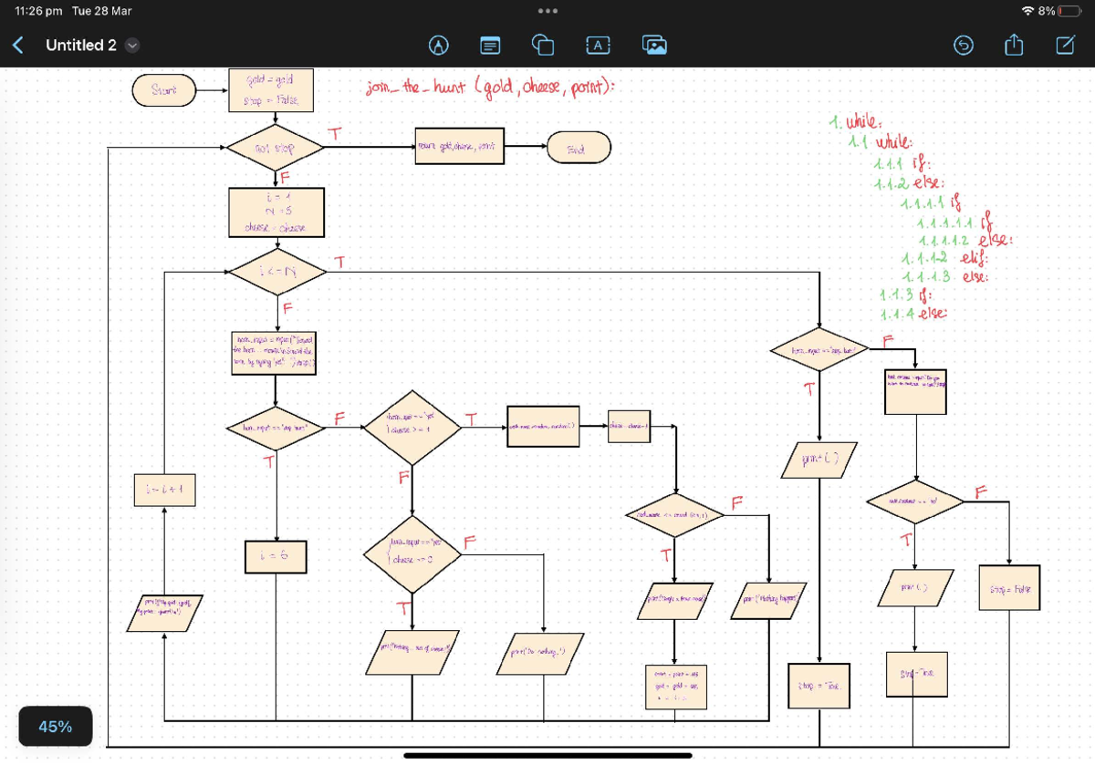Select the pen drawing tool
This screenshot has height=765, width=1095.
[x=439, y=45]
